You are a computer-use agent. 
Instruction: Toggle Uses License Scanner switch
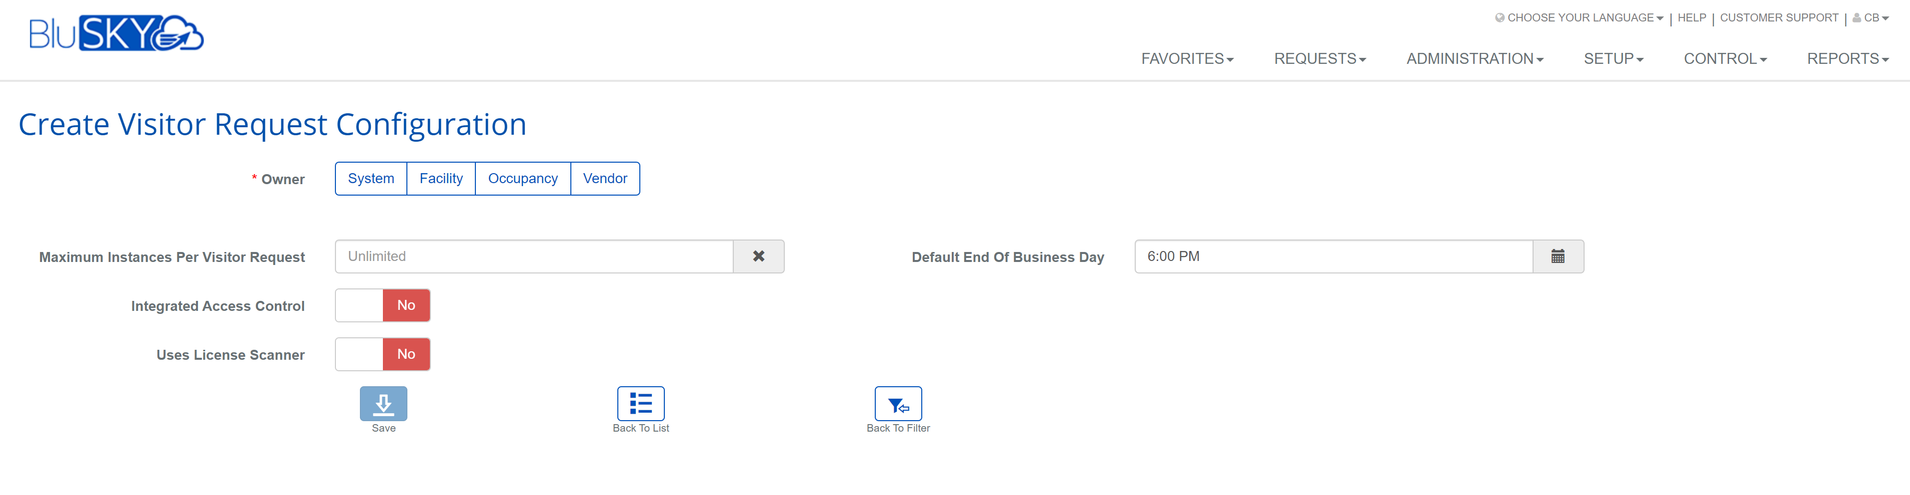[x=382, y=354]
